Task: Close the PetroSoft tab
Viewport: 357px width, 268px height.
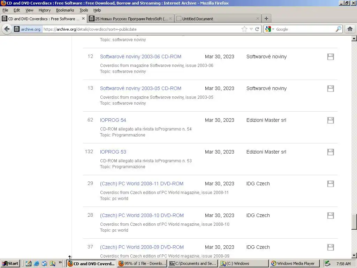Action: pos(170,19)
